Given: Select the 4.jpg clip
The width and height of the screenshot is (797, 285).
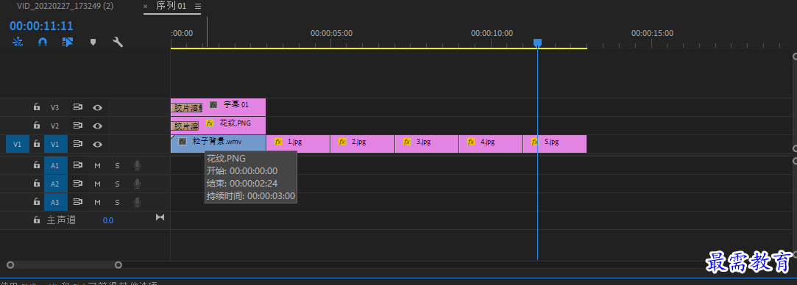Looking at the screenshot, I should pyautogui.click(x=491, y=144).
